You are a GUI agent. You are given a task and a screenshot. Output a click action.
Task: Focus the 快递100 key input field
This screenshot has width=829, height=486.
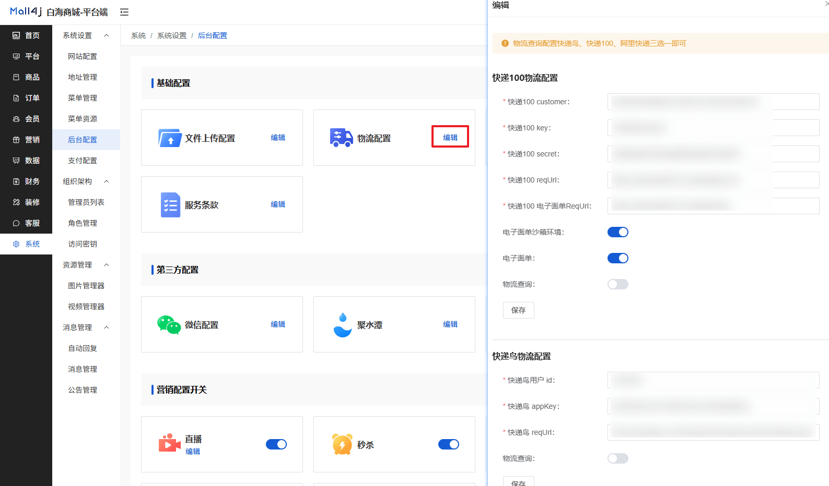[714, 128]
